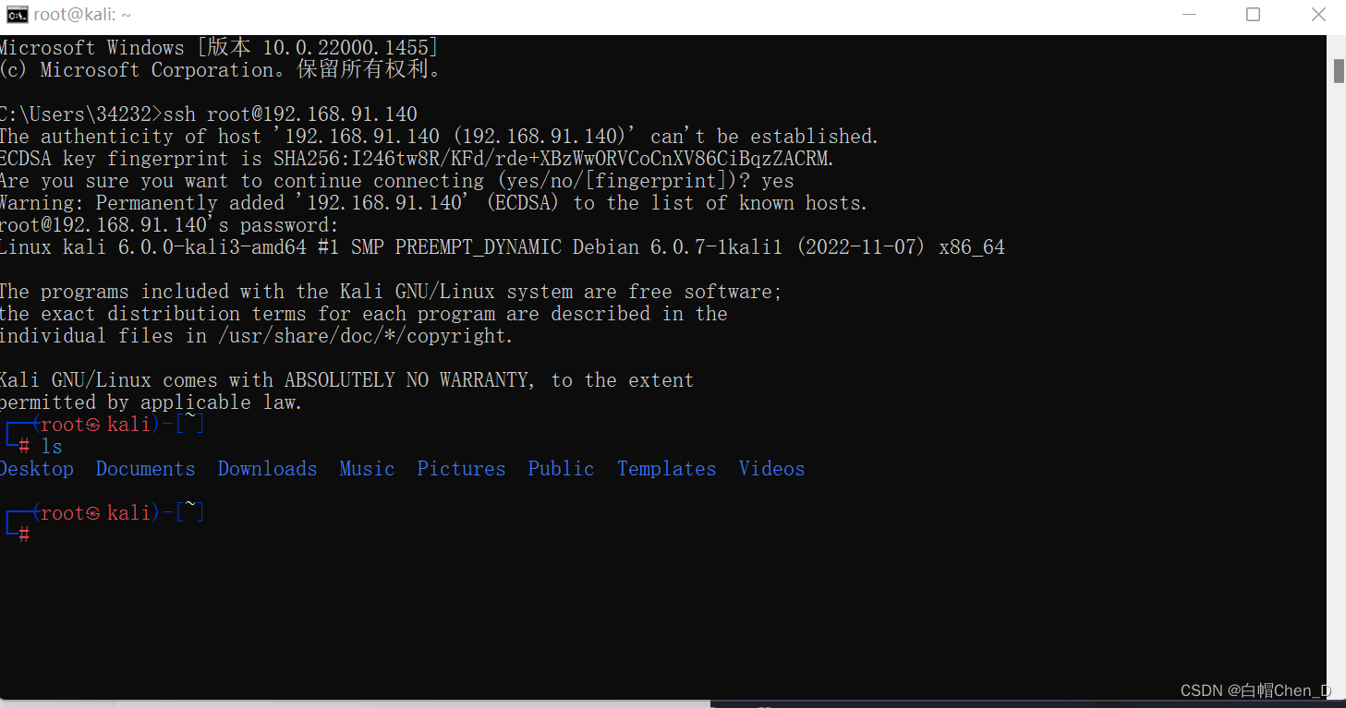1346x708 pixels.
Task: Click the terminal's vertical scrollbar thumb
Action: (x=1338, y=71)
